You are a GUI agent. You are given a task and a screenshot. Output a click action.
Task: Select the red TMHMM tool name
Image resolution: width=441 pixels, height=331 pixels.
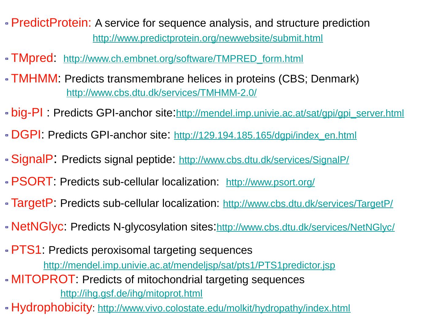[34, 79]
